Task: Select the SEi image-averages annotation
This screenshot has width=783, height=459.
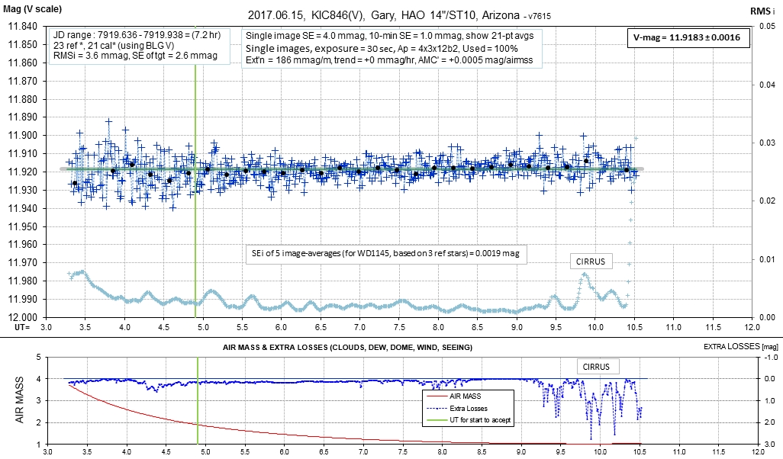Action: tap(385, 256)
